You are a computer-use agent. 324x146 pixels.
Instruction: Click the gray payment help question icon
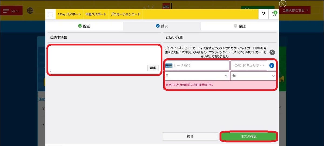pyautogui.click(x=272, y=52)
